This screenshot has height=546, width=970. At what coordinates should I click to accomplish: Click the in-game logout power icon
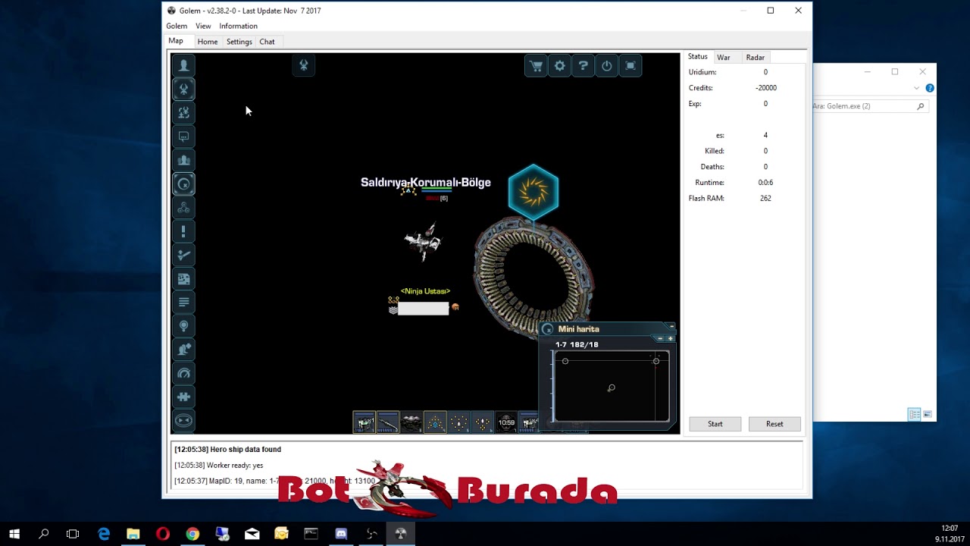(606, 66)
